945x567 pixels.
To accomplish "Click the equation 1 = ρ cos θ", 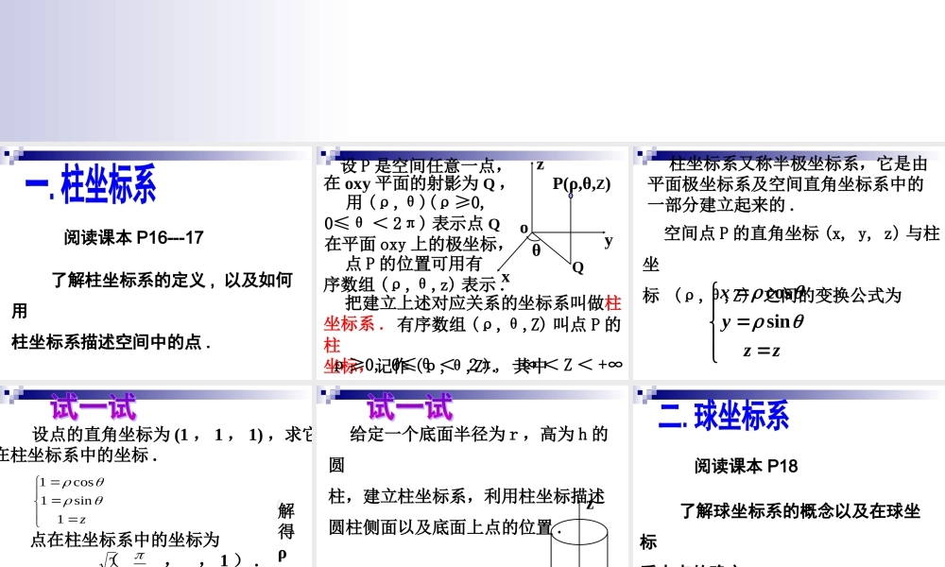I will [x=73, y=482].
